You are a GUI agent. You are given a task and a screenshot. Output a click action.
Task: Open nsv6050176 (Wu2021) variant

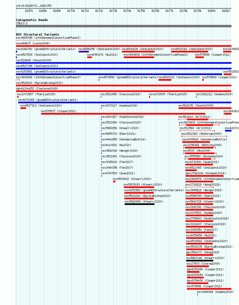[x=103, y=55]
